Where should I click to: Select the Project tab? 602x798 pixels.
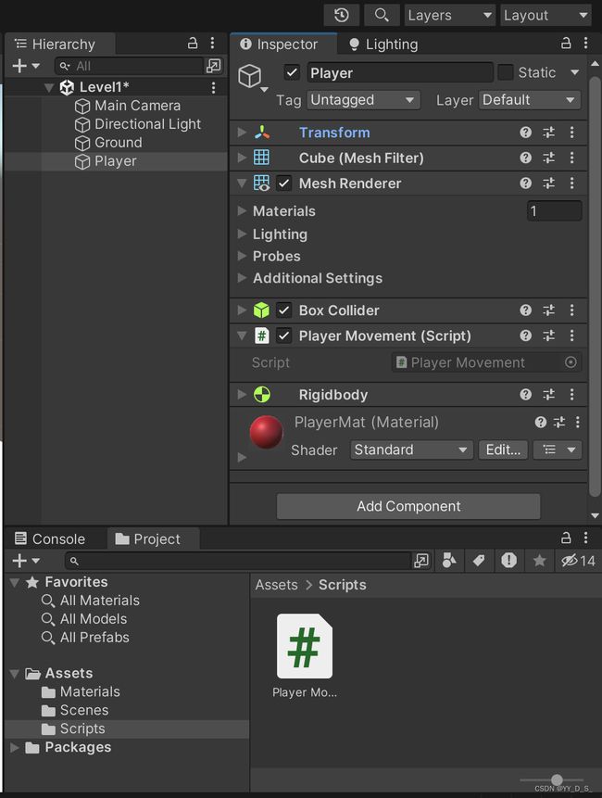pyautogui.click(x=153, y=538)
